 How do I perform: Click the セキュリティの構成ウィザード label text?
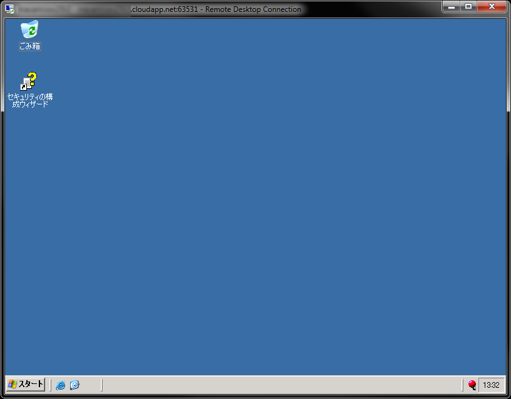point(30,100)
